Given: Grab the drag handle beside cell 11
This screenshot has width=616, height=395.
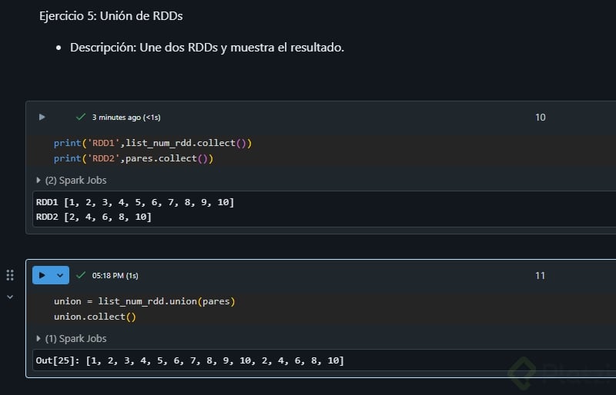Looking at the screenshot, I should [x=10, y=275].
